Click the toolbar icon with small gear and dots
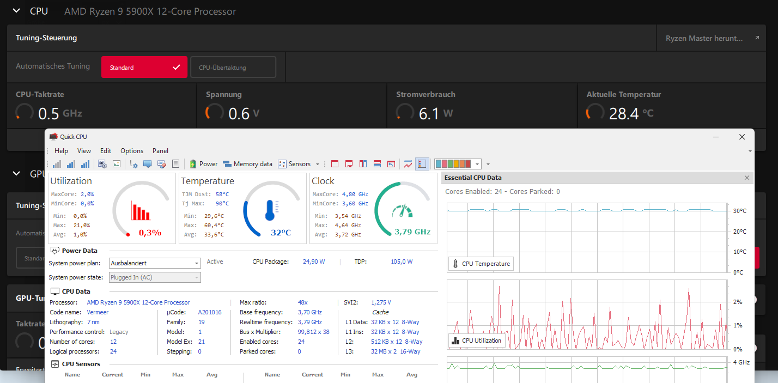The height and width of the screenshot is (383, 778). click(x=134, y=164)
